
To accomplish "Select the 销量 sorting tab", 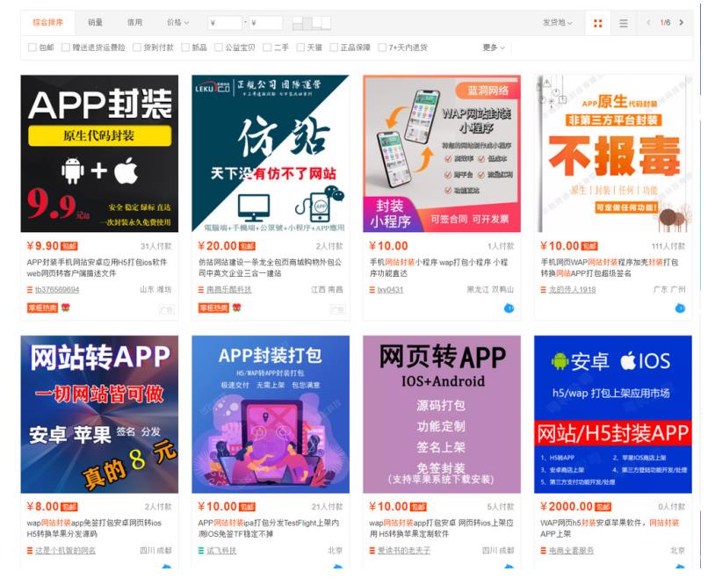I will (95, 23).
